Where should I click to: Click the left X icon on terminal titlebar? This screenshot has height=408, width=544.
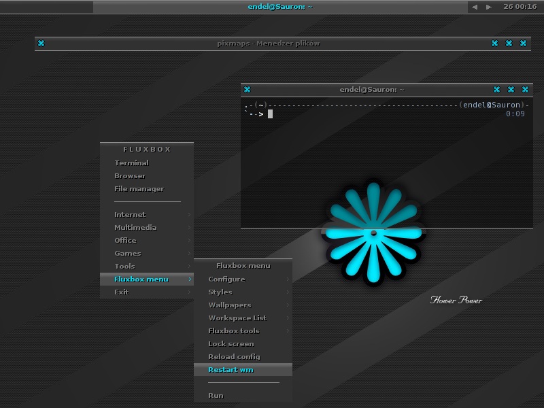coord(247,90)
